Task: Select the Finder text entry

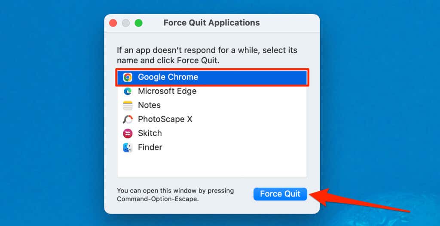Action: (x=150, y=147)
